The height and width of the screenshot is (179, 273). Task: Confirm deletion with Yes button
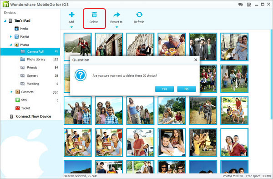coord(164,89)
